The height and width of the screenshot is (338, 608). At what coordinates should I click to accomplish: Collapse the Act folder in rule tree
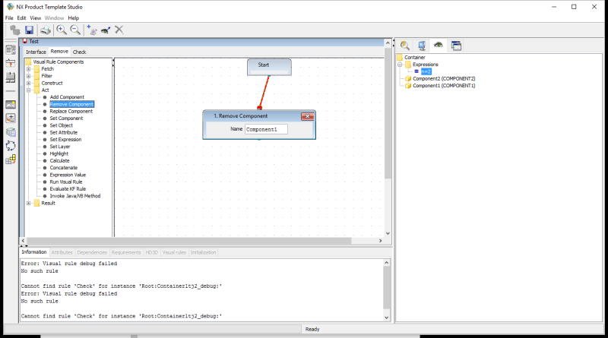[28, 90]
